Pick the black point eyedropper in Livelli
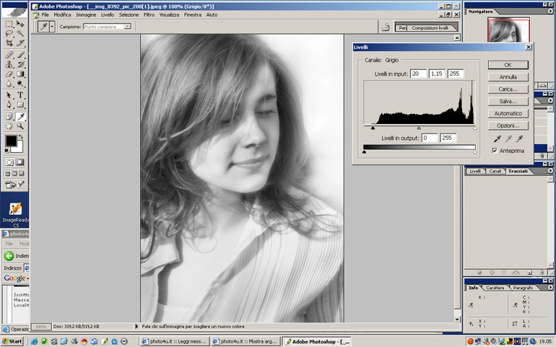Image resolution: width=556 pixels, height=347 pixels. tap(497, 139)
